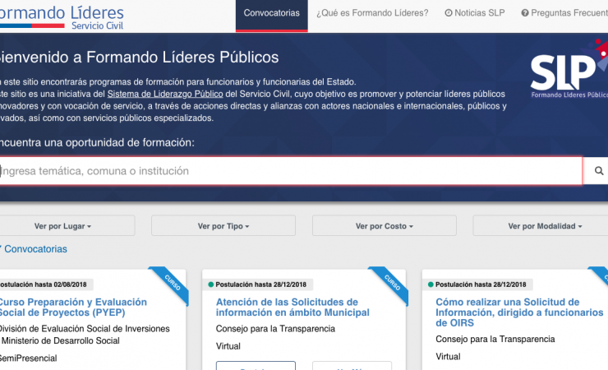Viewport: 608px width, 370px height.
Task: Click División de Evaluación Social de Inversiones text
Action: tap(85, 329)
